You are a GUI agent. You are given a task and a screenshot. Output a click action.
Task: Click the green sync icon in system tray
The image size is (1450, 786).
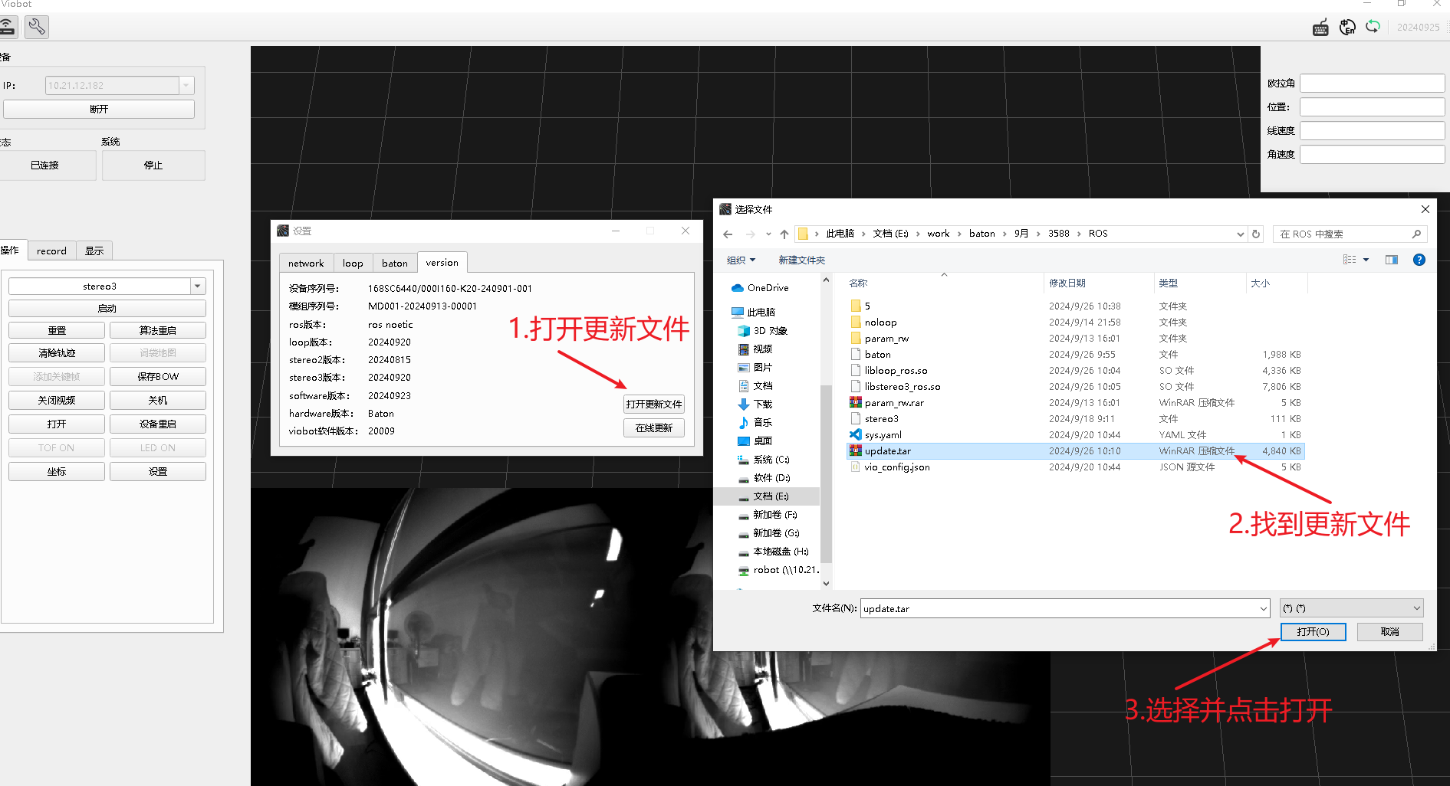point(1373,27)
